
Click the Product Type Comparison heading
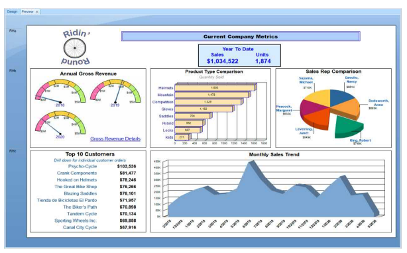point(214,72)
